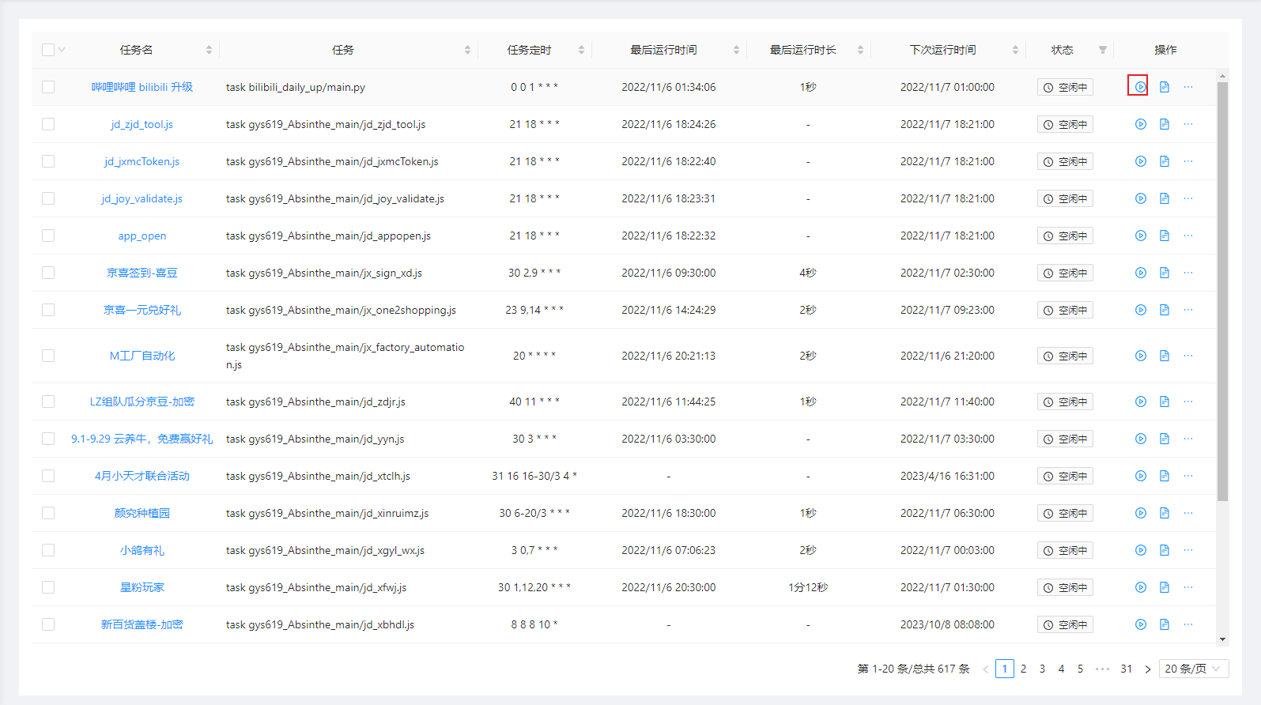Open more actions for jd_jxmcToken.js row

click(x=1188, y=161)
